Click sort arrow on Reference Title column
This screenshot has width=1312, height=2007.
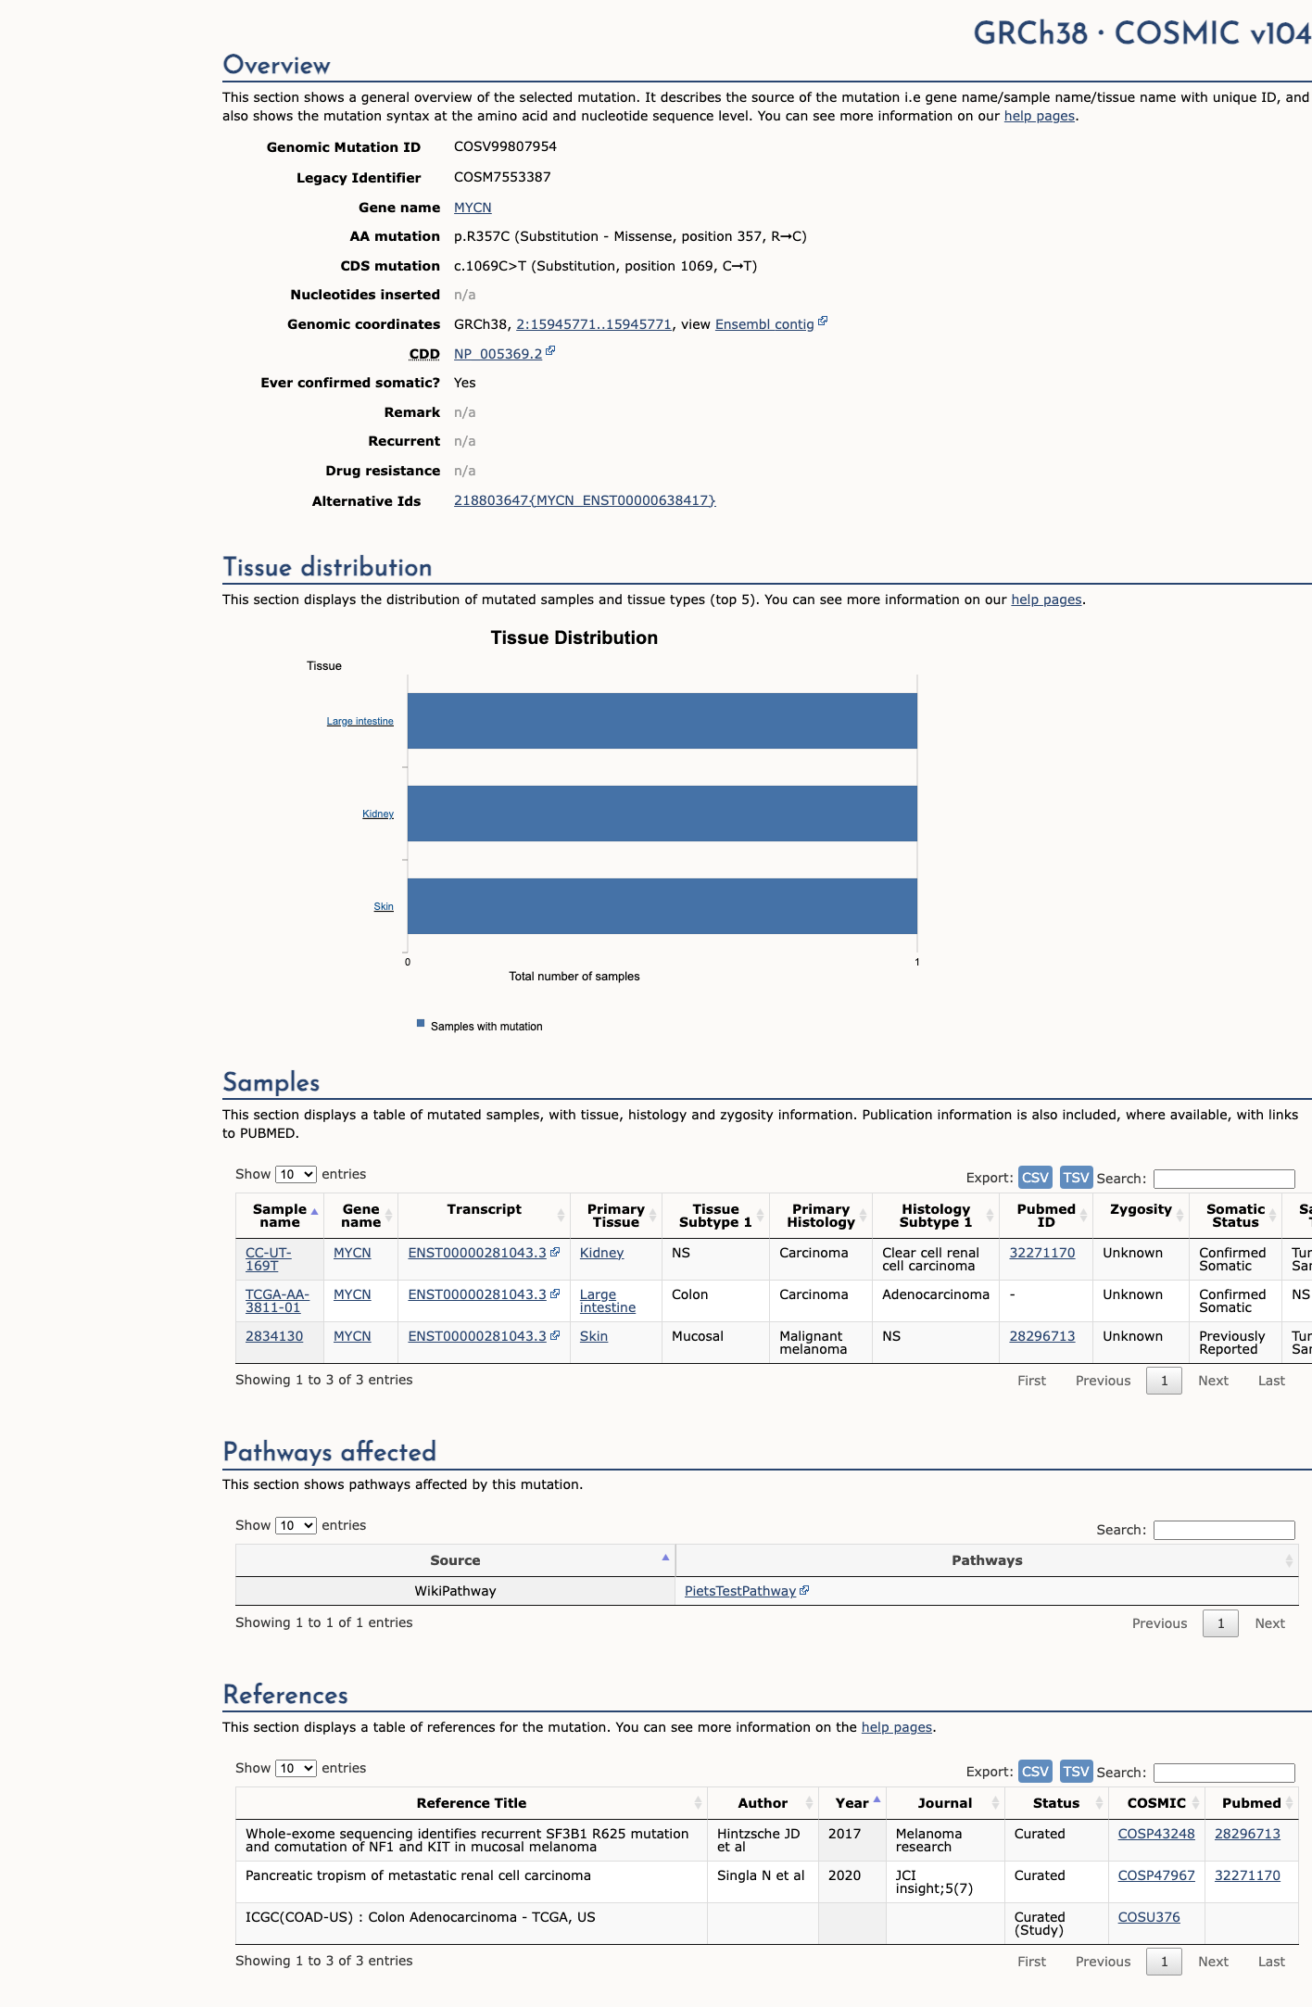(x=698, y=1803)
